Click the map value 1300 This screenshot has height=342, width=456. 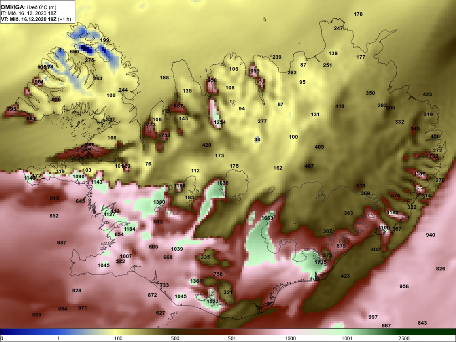pos(159,202)
